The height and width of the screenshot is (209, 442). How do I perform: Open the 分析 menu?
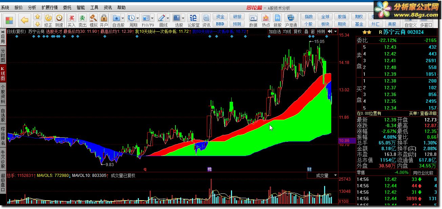32,7
